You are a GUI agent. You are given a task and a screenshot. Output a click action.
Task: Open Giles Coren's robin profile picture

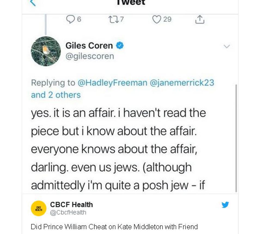point(46,51)
